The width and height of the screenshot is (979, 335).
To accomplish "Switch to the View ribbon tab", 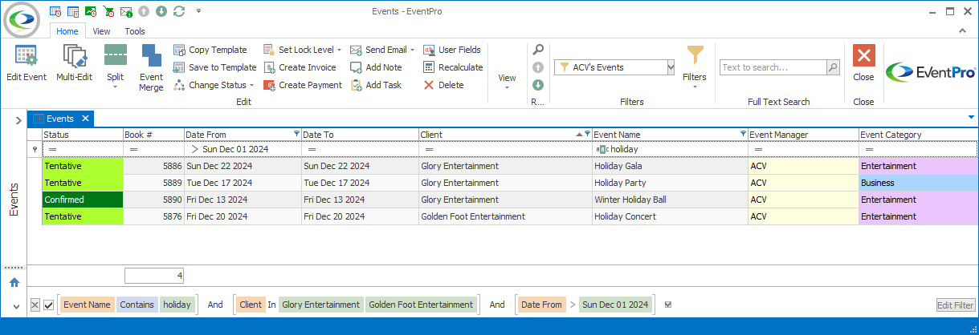I will [101, 31].
